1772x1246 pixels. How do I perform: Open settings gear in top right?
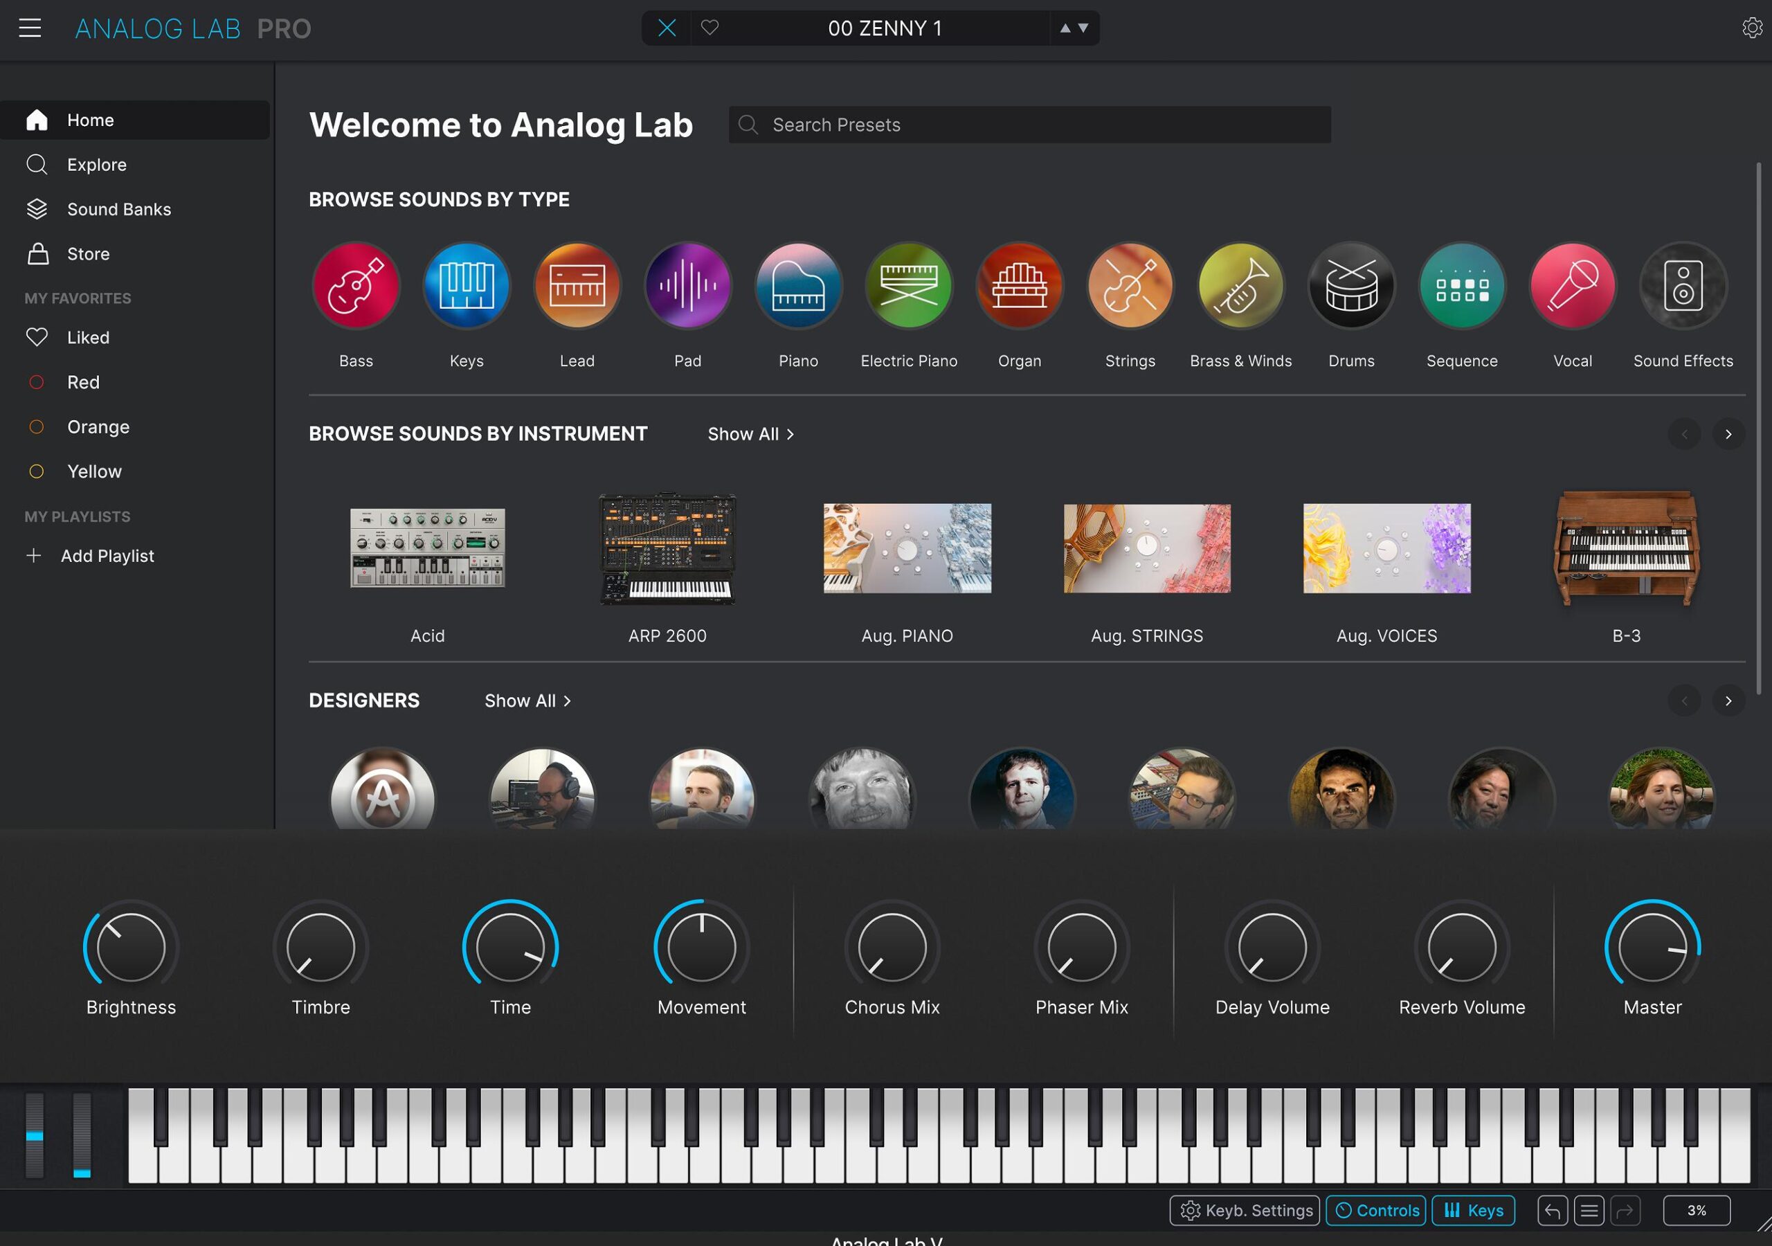pos(1752,28)
